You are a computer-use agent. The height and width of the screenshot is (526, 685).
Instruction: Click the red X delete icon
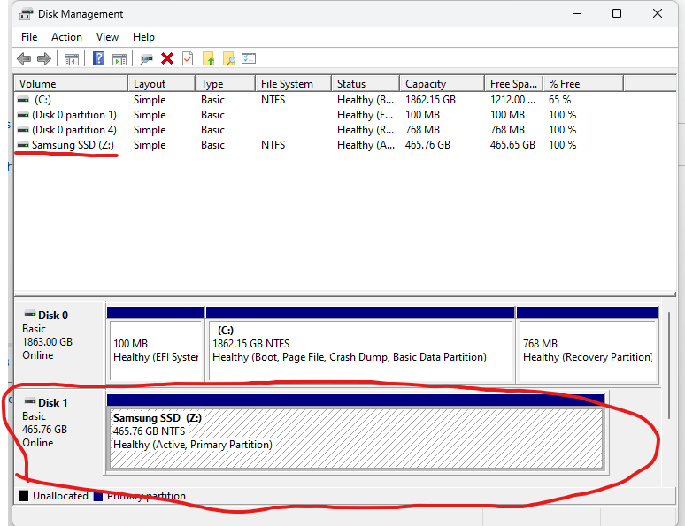(167, 58)
